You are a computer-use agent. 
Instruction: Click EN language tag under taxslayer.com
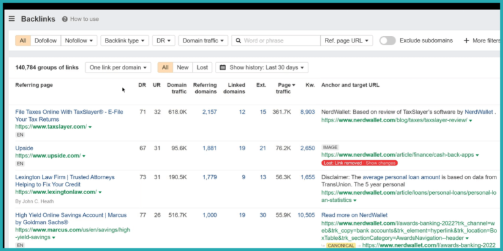point(20,135)
